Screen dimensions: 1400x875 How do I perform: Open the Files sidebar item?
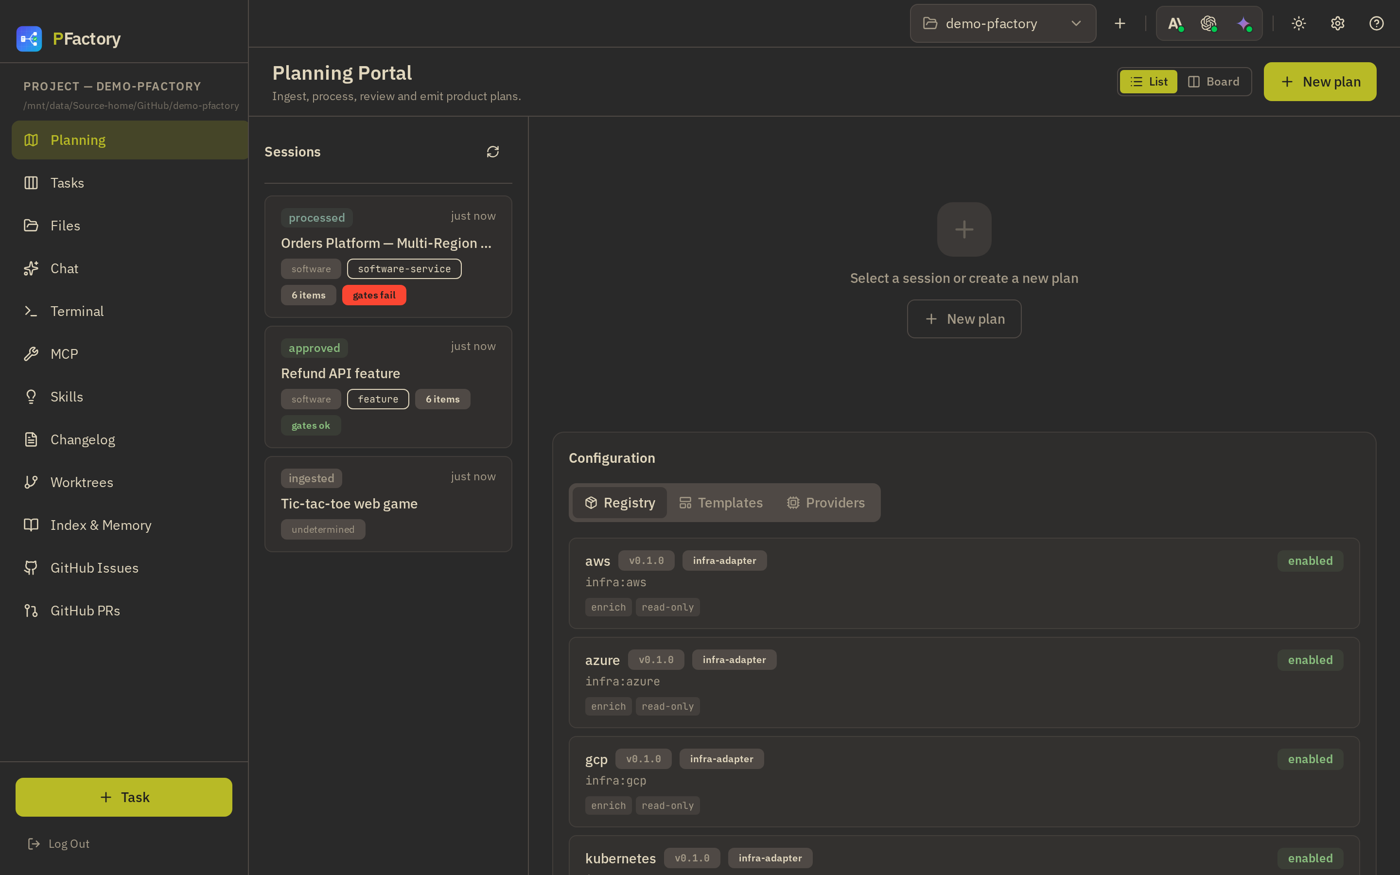[x=130, y=226]
